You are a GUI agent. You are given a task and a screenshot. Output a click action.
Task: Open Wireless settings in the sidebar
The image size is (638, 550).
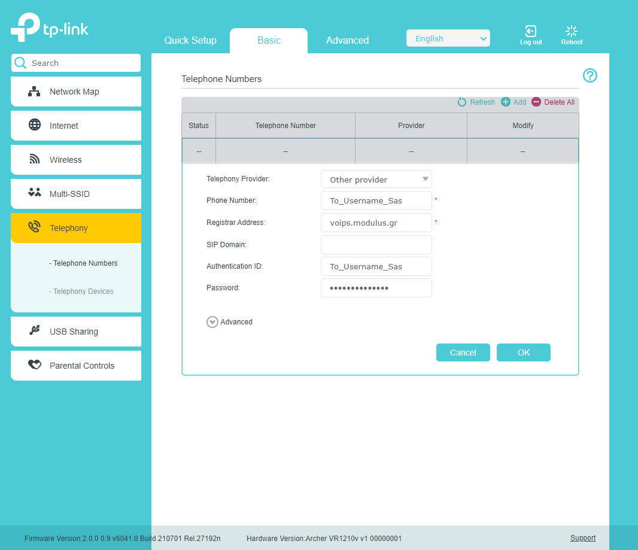[x=76, y=160]
